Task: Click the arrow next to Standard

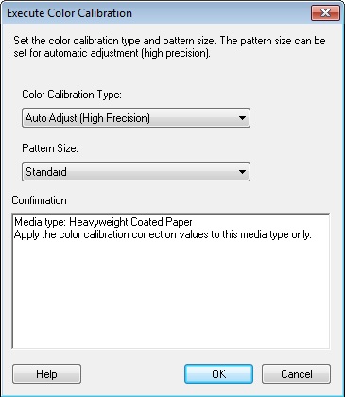Action: 242,172
